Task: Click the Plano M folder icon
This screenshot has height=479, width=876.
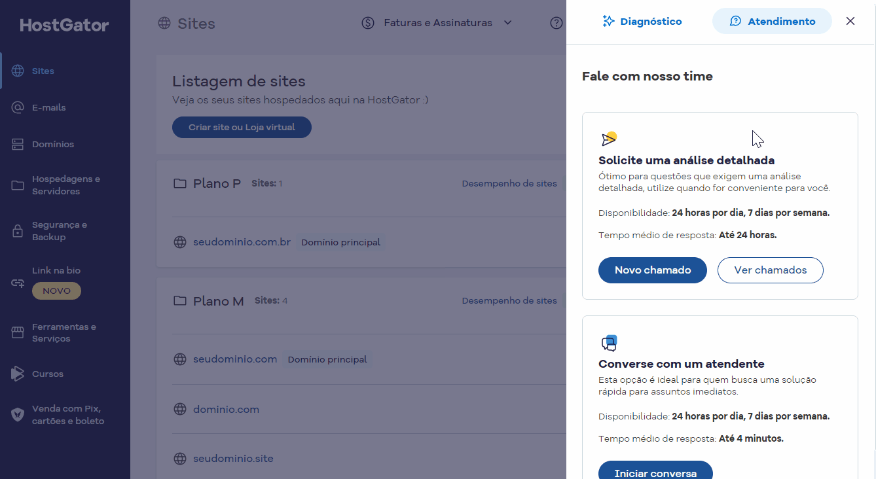Action: coord(179,301)
